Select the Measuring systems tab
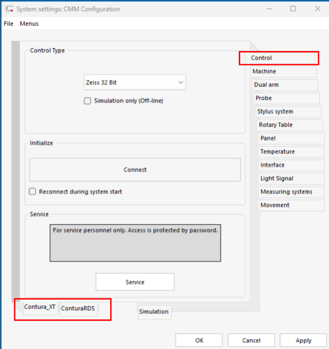Image resolution: width=329 pixels, height=349 pixels. [286, 192]
